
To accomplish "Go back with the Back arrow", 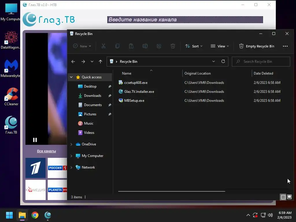I will (x=73, y=62).
